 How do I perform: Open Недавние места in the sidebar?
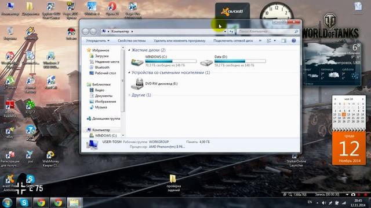107,62
